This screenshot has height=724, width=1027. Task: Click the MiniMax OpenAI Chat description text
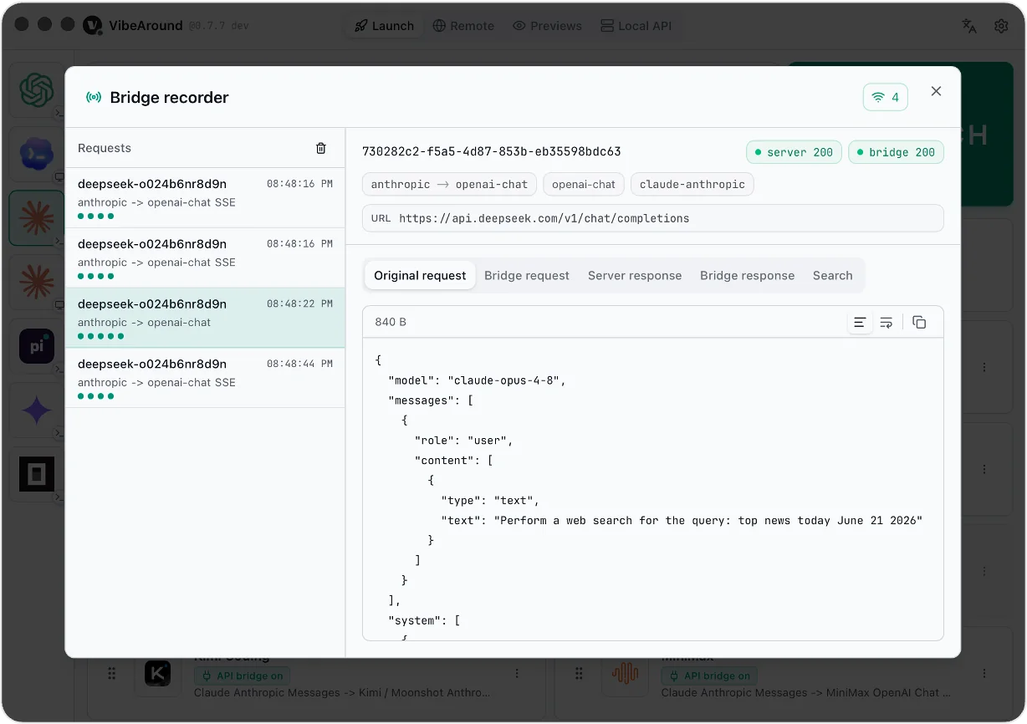coord(806,693)
